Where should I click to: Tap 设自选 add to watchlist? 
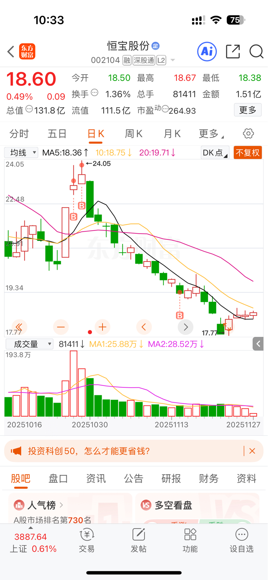click(x=242, y=541)
